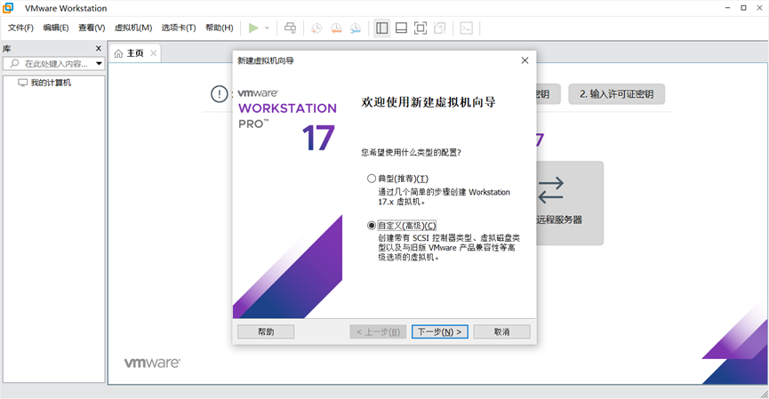Click the VMware Workstation title bar logo

[x=8, y=8]
